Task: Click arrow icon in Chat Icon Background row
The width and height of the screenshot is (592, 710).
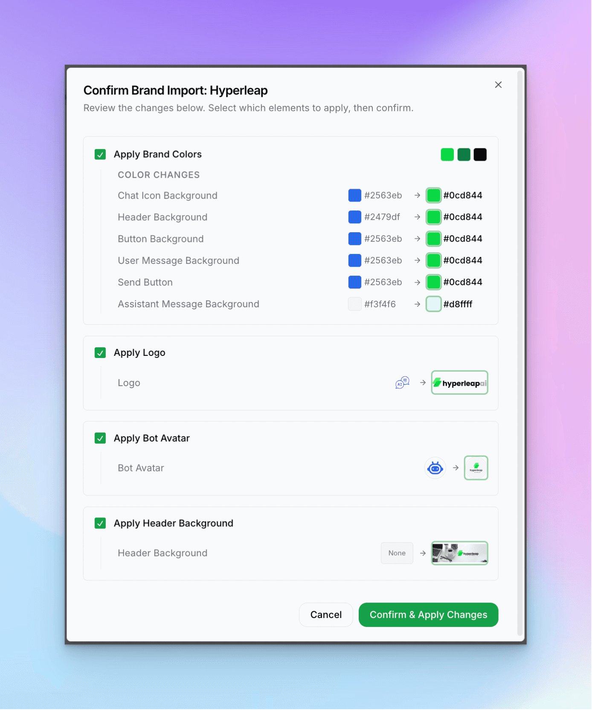Action: click(x=417, y=195)
